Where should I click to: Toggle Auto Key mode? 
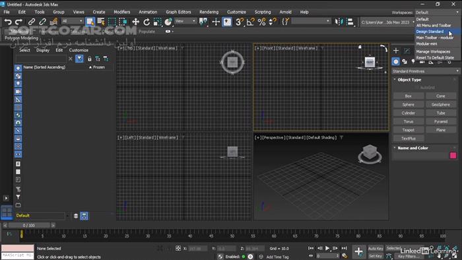376,249
